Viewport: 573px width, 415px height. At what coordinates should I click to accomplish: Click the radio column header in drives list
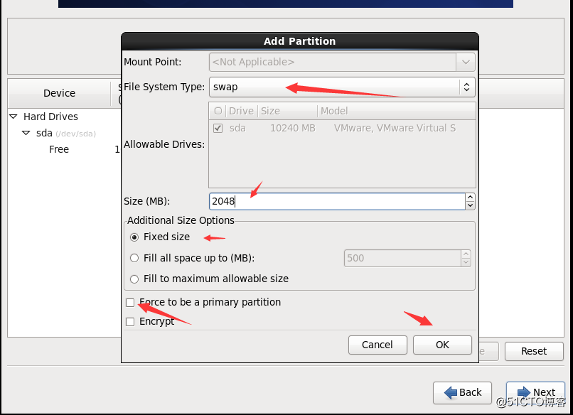(218, 111)
